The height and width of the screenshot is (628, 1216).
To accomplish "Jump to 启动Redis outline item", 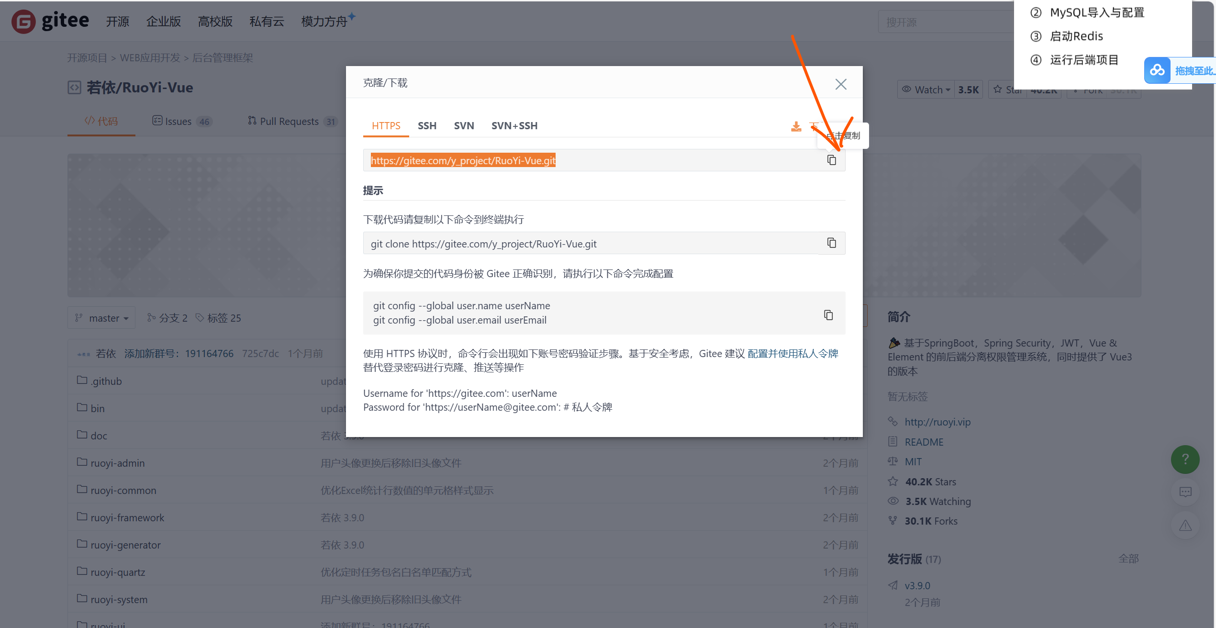I will (1076, 36).
